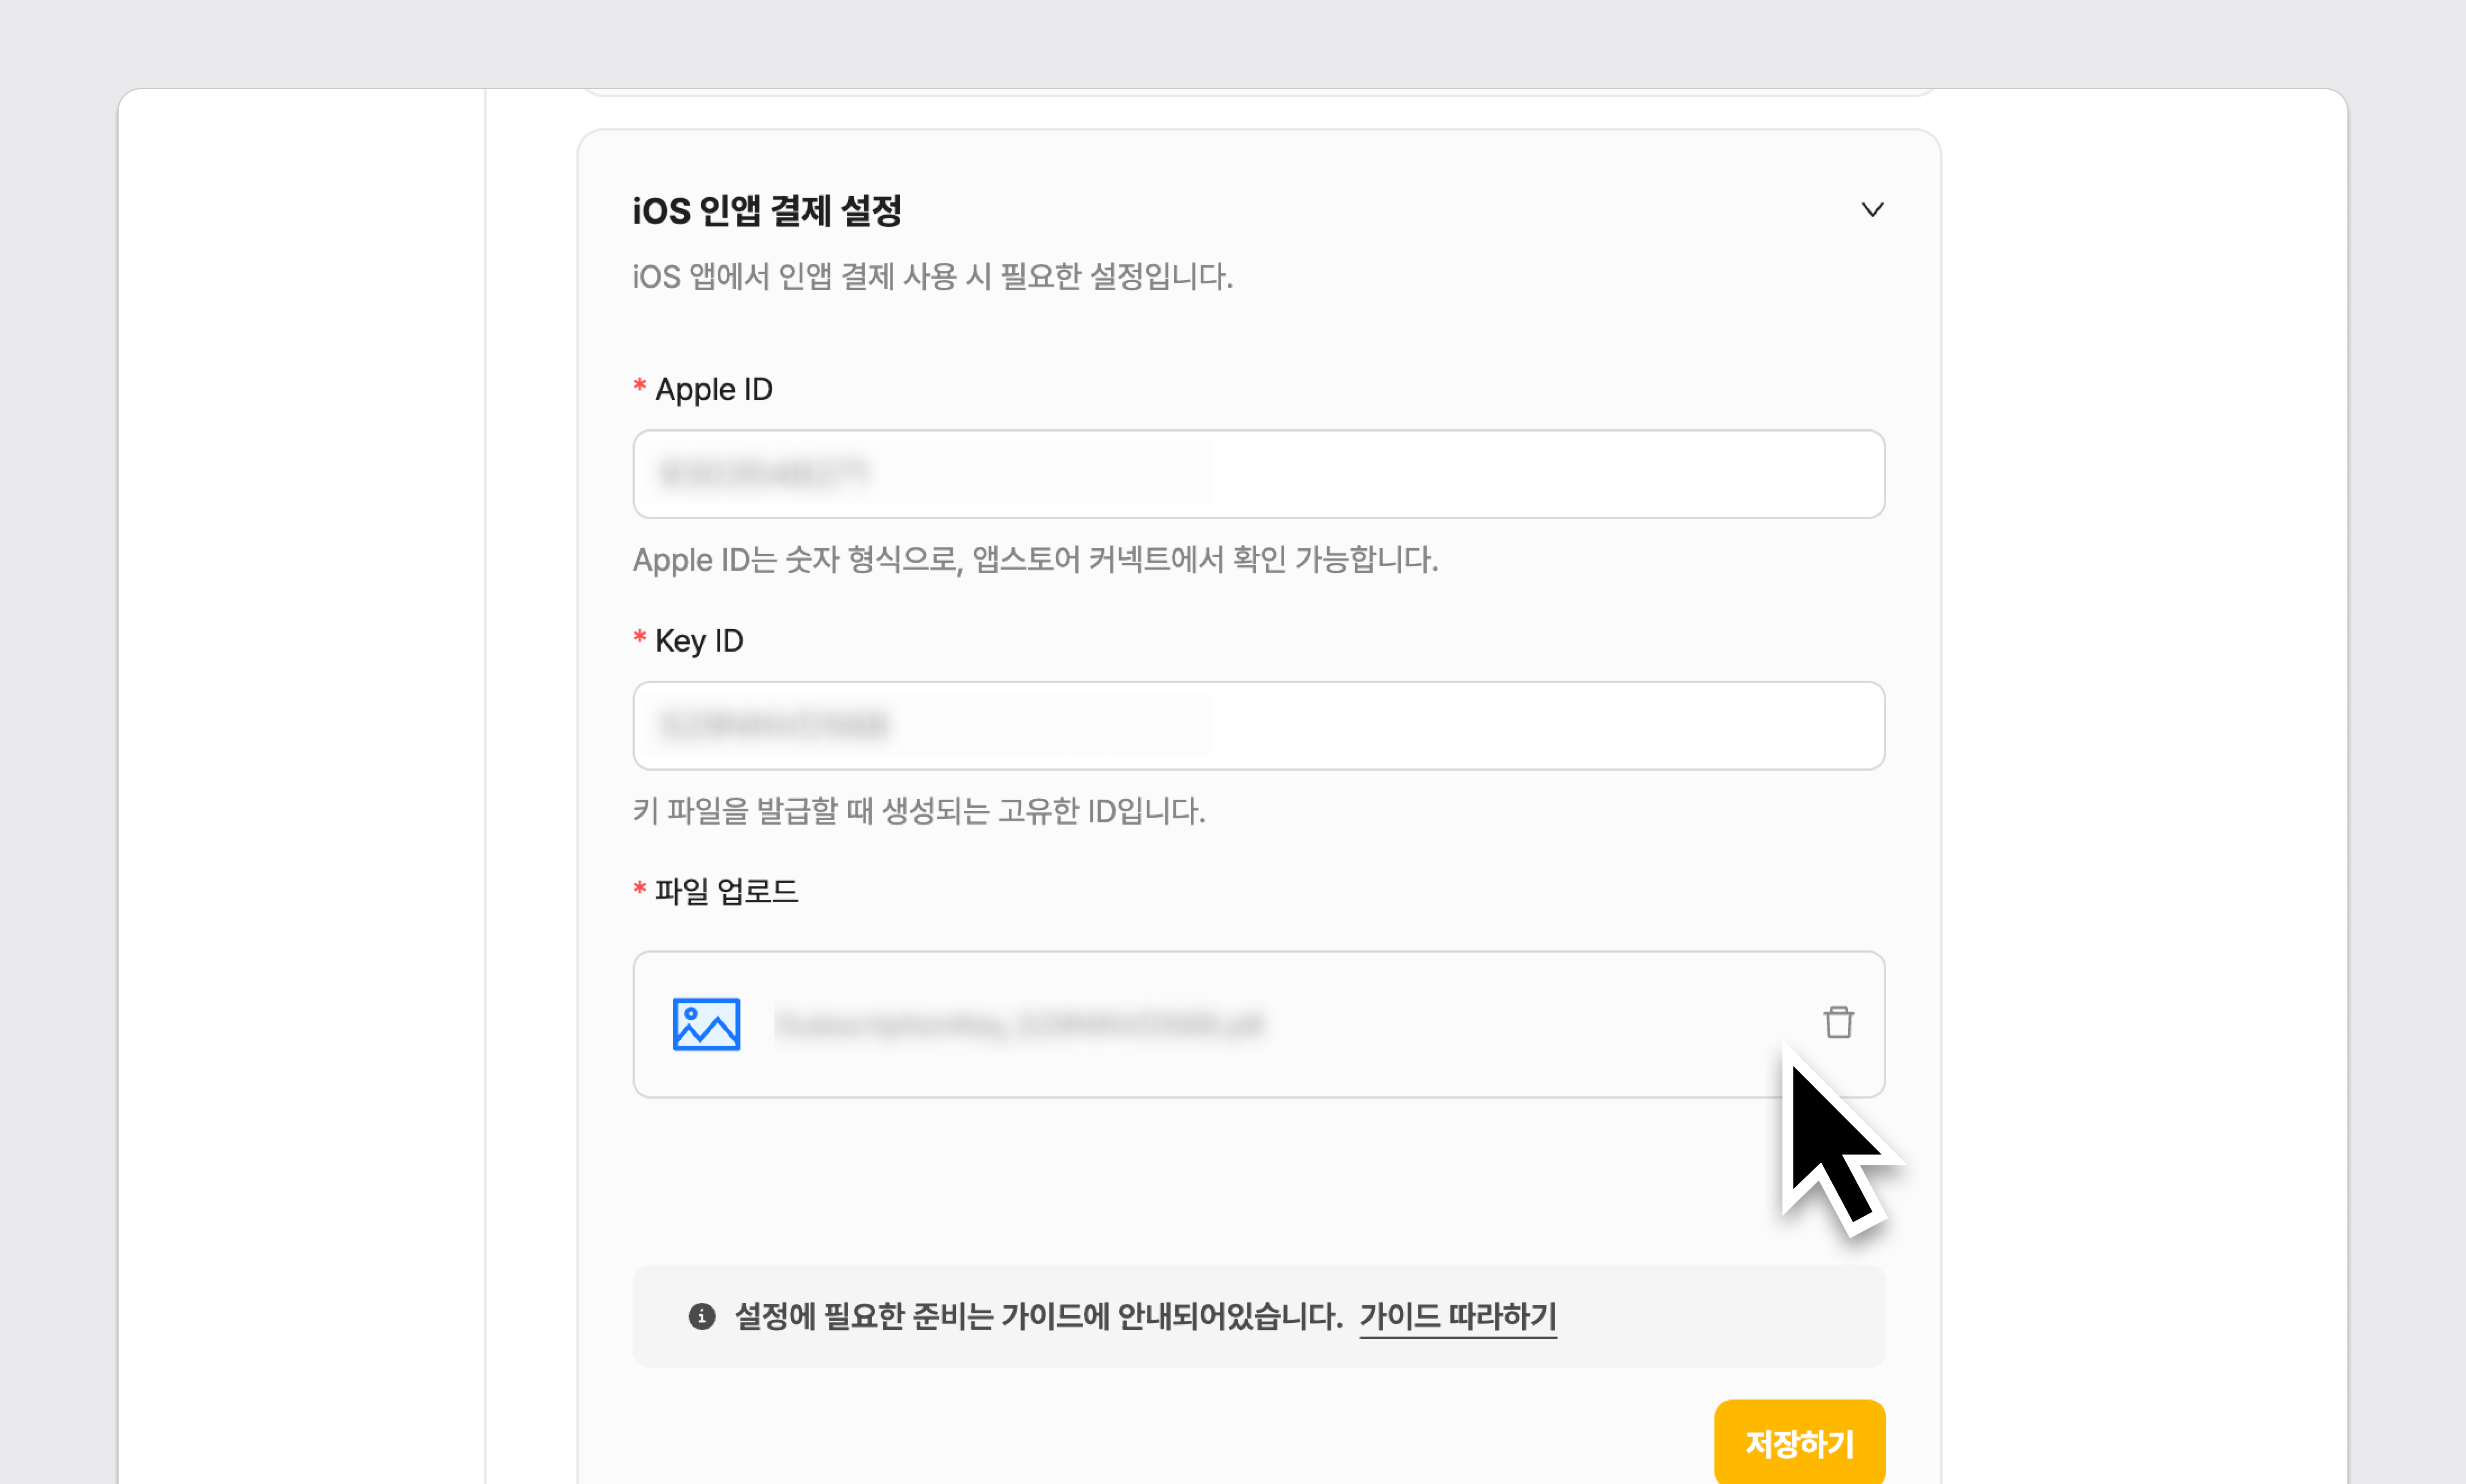Delete the uploaded file with trash icon
2466x1484 pixels.
(x=1838, y=1022)
